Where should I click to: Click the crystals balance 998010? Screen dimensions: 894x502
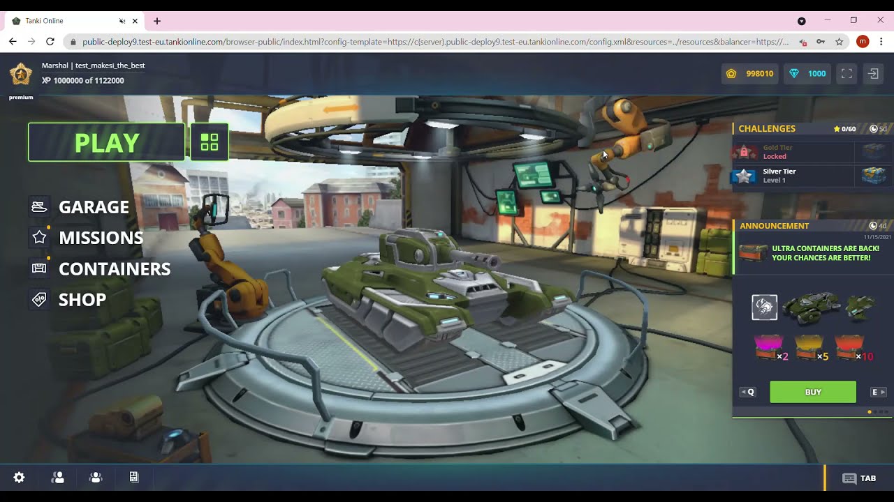click(750, 73)
